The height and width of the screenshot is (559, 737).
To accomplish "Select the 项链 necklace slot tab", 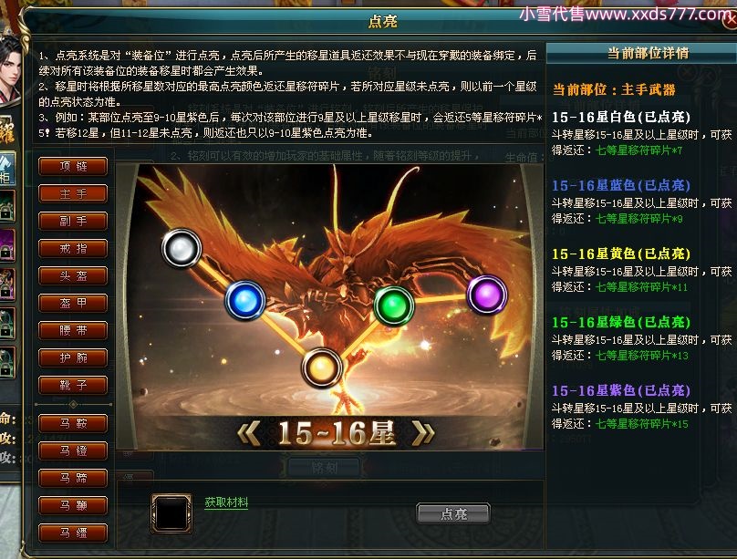I will tap(73, 166).
